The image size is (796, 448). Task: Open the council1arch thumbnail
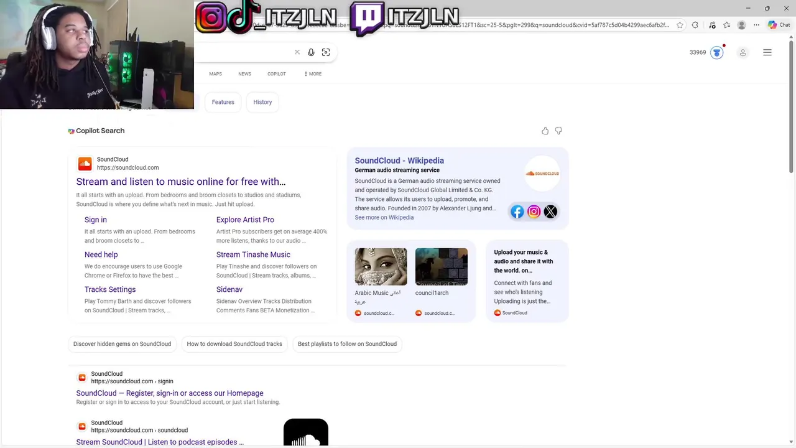point(442,267)
